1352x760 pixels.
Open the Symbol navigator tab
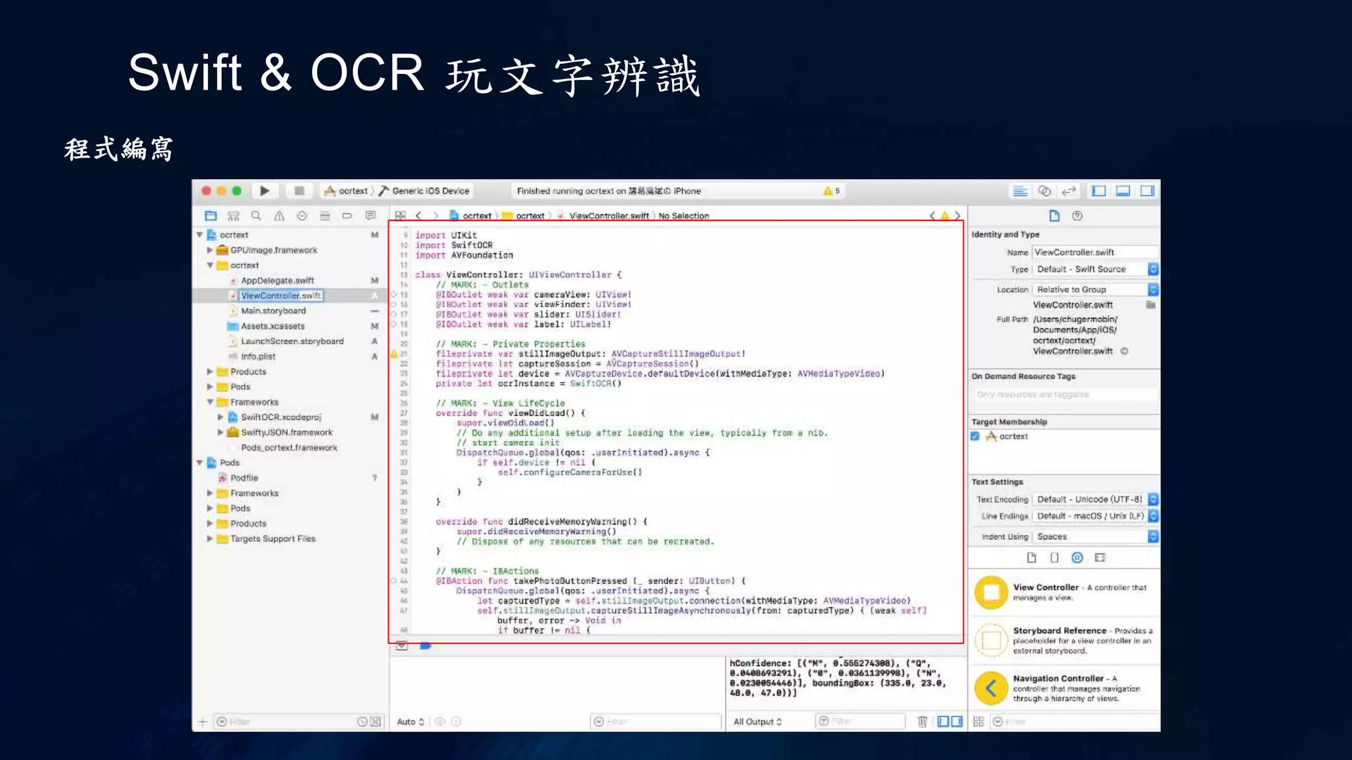234,216
